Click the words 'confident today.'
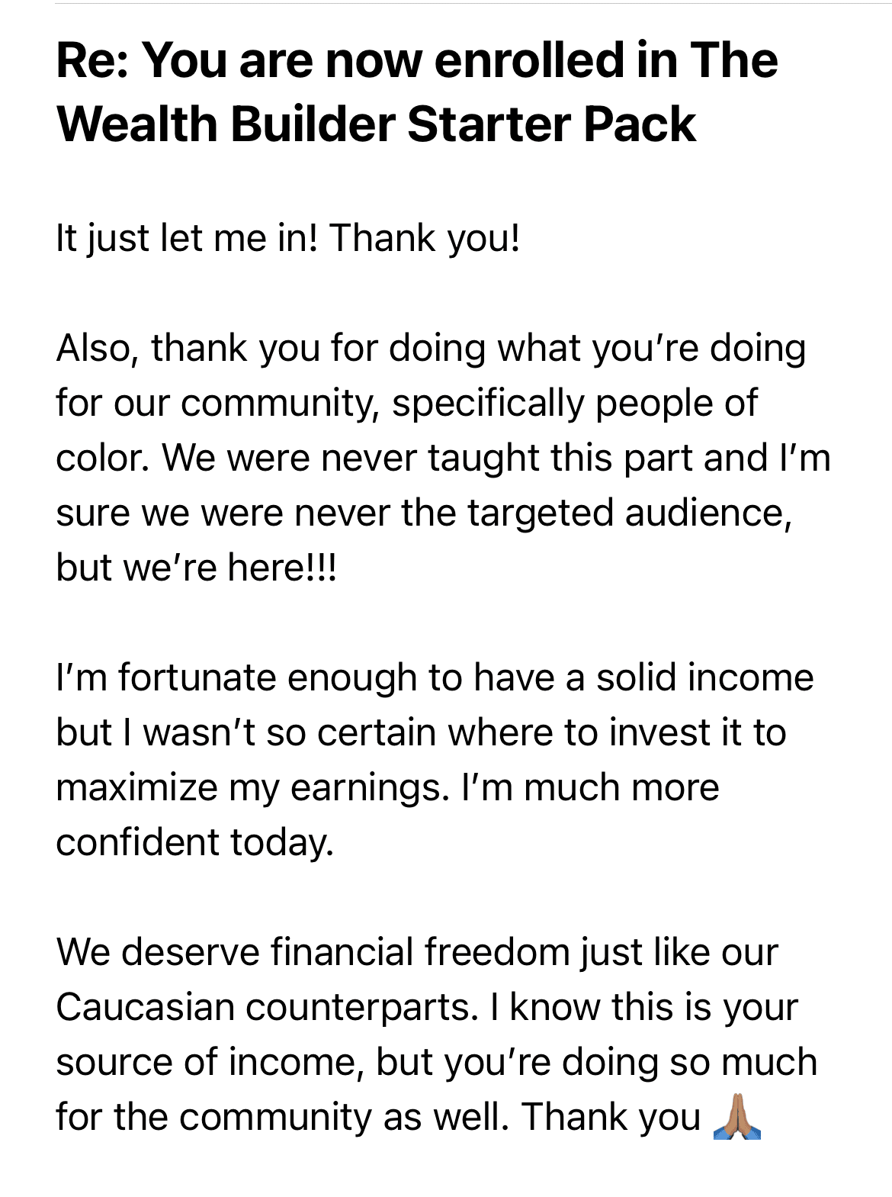This screenshot has height=1197, width=892. coord(195,842)
